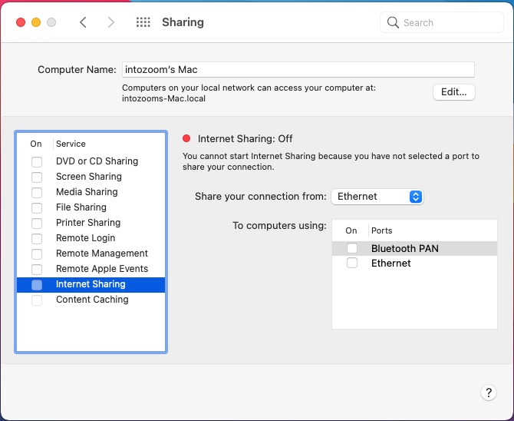Click the intozooms-Mac.local address text
Image resolution: width=514 pixels, height=421 pixels.
pyautogui.click(x=163, y=98)
